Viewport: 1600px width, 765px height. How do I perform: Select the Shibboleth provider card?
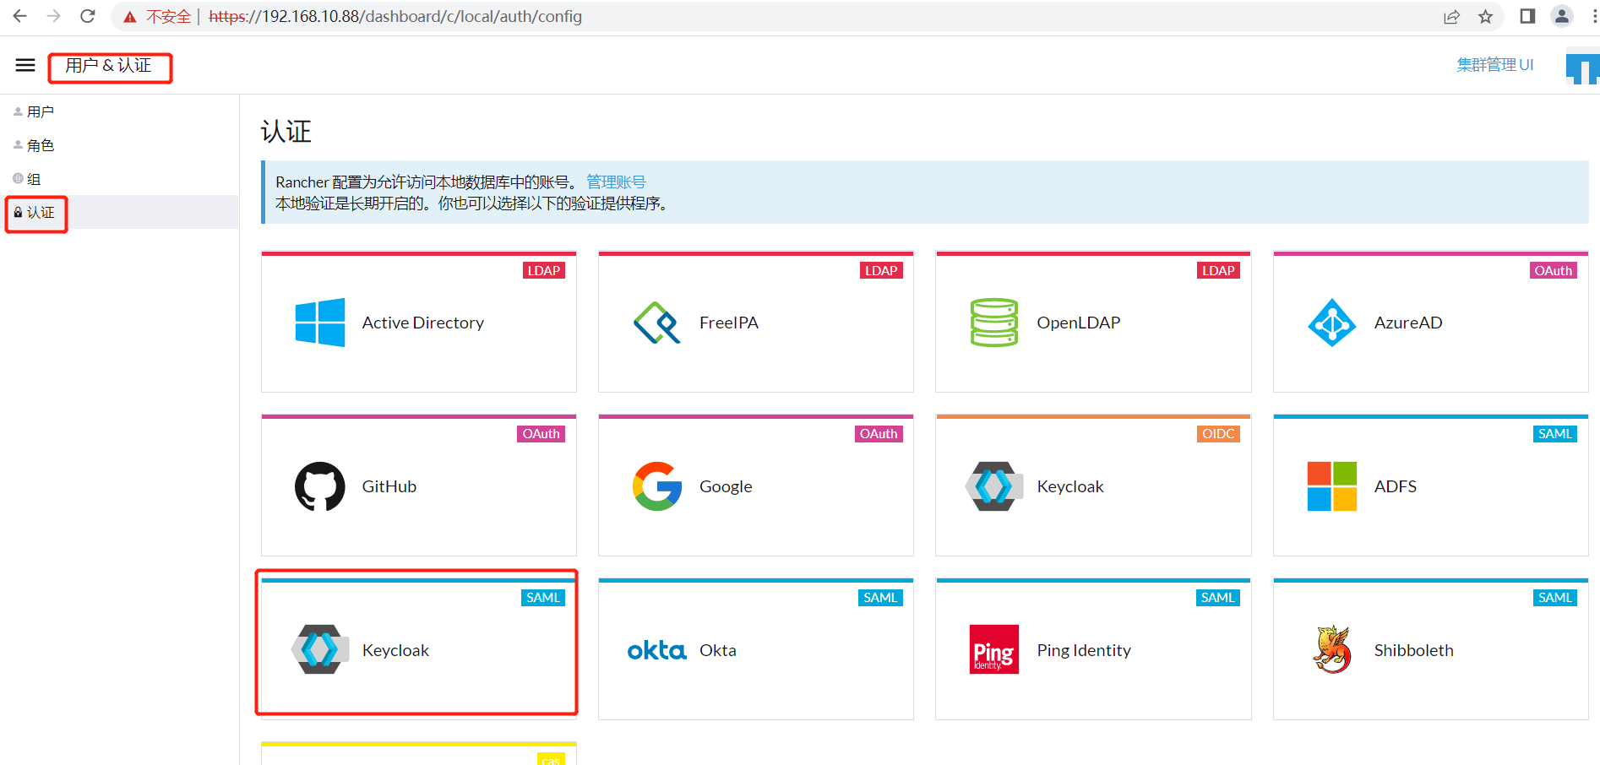tap(1431, 649)
